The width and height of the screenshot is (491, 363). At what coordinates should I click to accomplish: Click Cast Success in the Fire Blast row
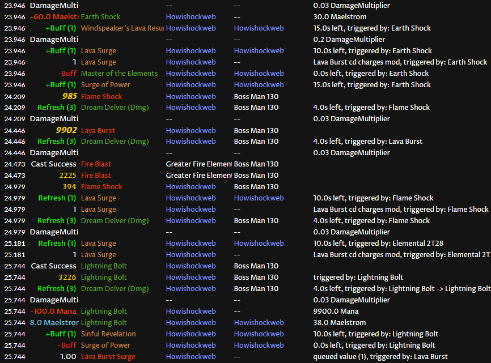[x=53, y=164]
